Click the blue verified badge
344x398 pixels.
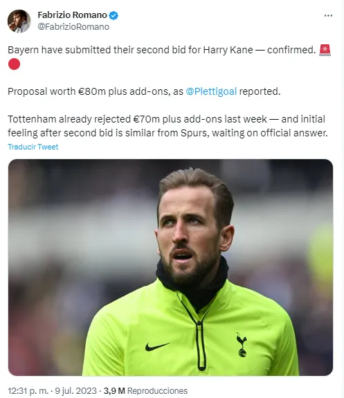(x=114, y=15)
